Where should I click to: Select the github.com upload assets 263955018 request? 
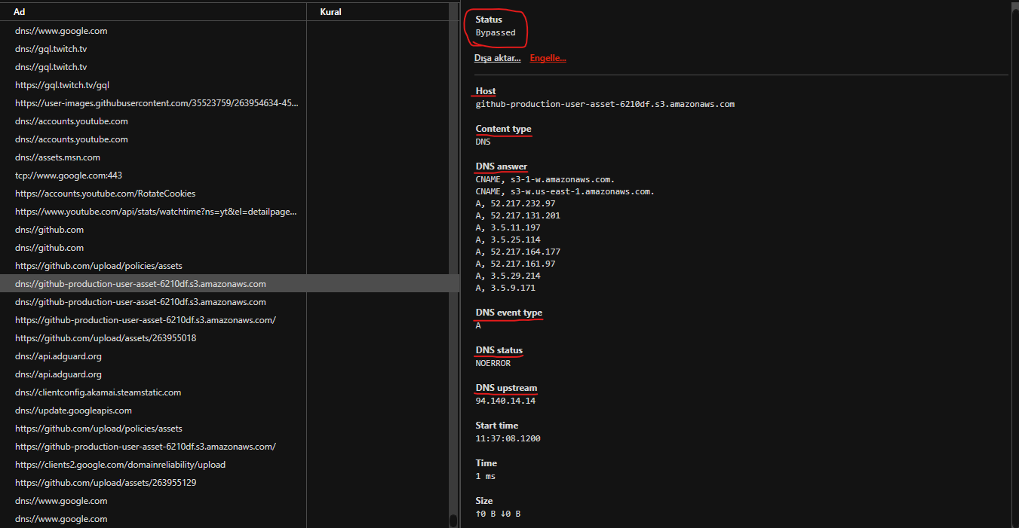point(105,337)
